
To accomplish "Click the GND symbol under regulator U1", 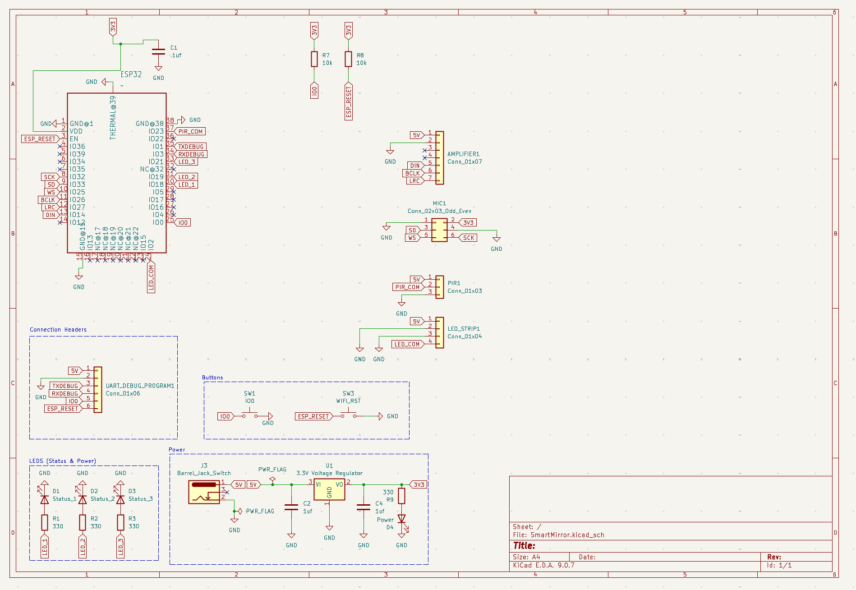I will pyautogui.click(x=329, y=528).
